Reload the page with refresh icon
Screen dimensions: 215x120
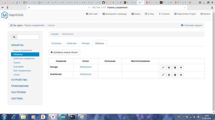(x=29, y=7)
